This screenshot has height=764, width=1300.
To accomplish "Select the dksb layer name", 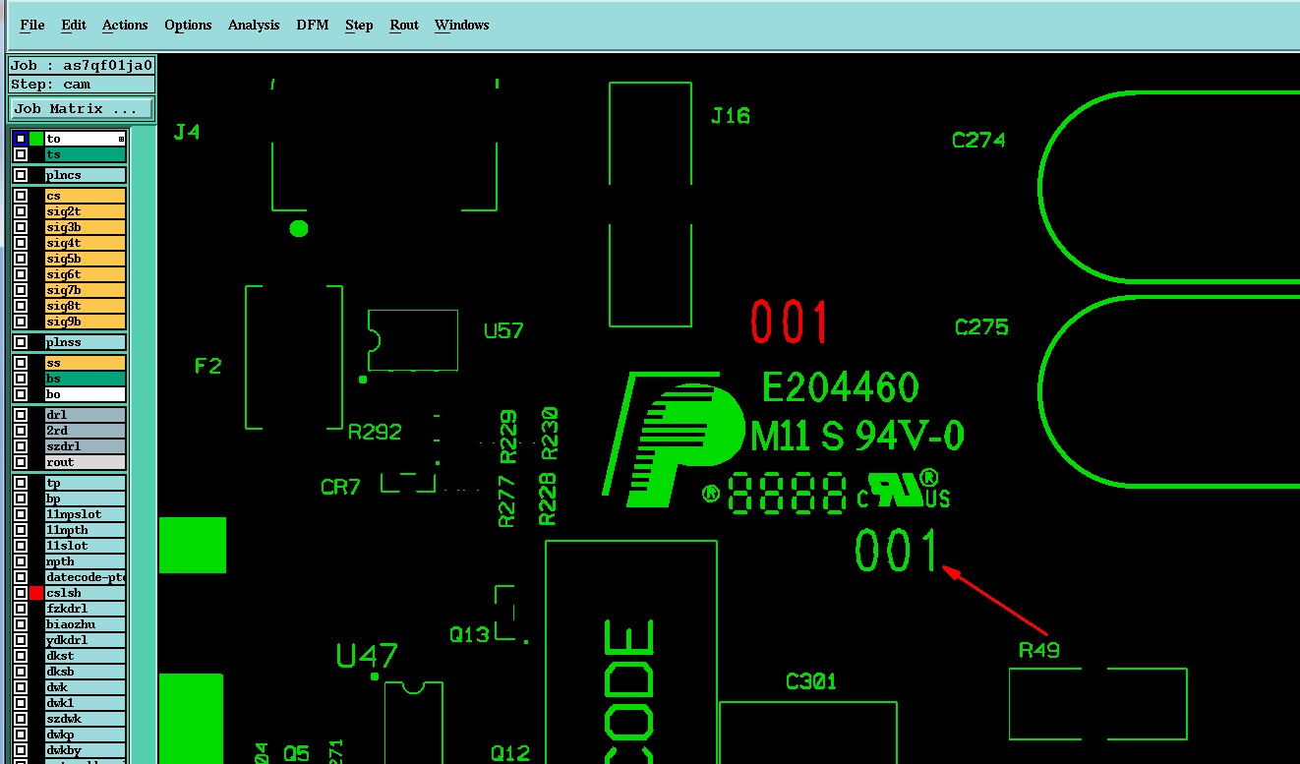I will (86, 672).
